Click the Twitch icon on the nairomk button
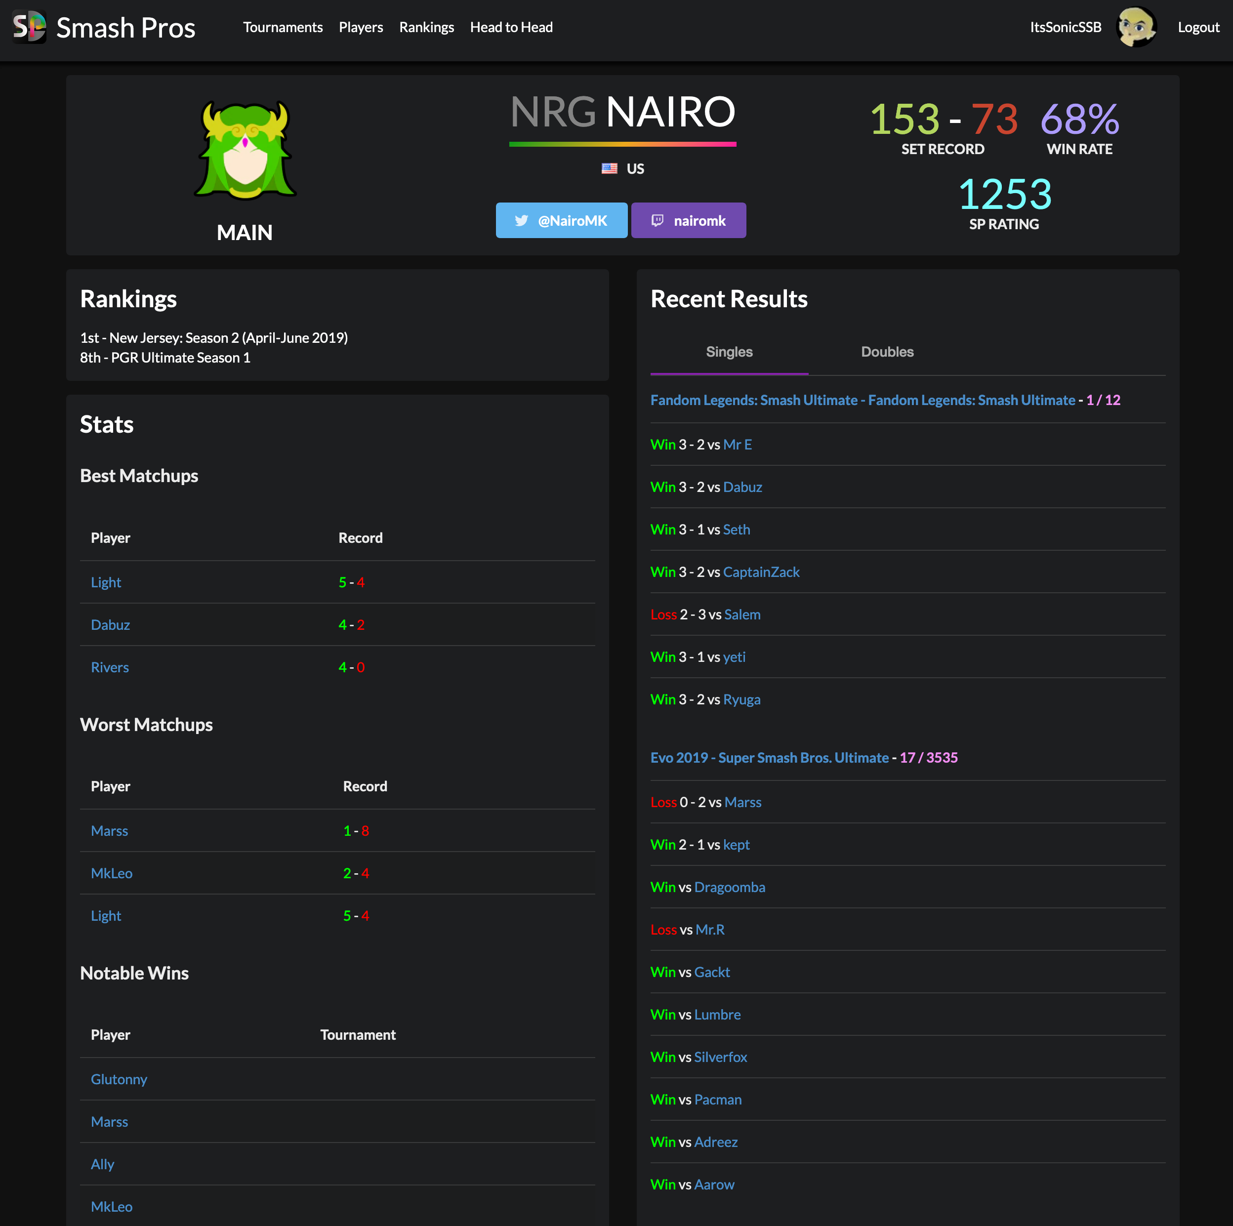This screenshot has height=1226, width=1233. pyautogui.click(x=658, y=221)
